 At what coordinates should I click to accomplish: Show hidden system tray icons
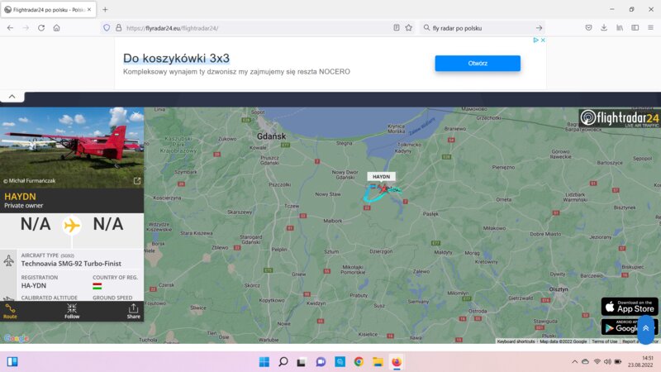[575, 361]
